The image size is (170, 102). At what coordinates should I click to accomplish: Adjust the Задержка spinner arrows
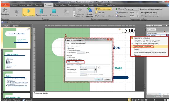(x=138, y=16)
